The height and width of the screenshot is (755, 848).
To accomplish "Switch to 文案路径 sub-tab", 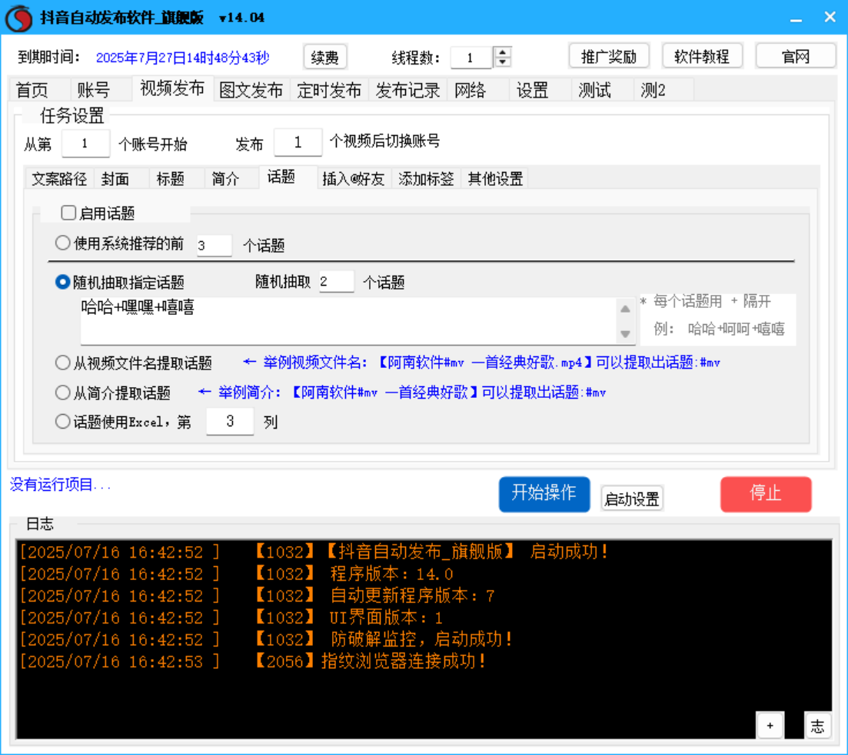I will (x=59, y=178).
